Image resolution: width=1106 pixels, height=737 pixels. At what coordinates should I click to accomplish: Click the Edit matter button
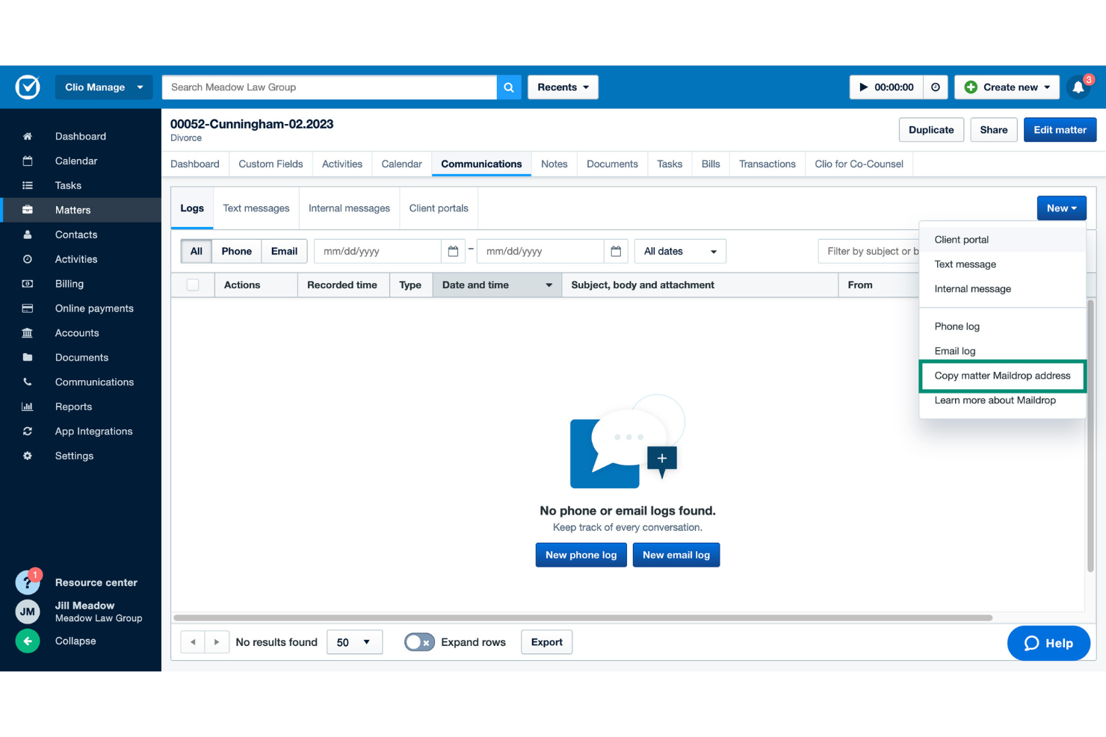[x=1060, y=130]
